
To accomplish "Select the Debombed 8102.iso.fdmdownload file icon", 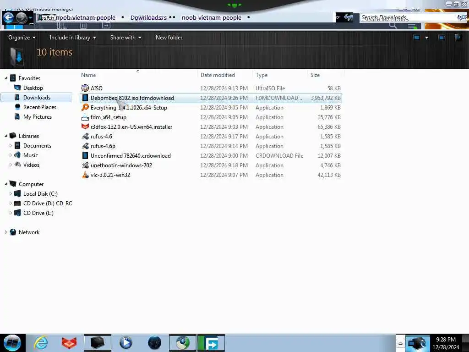I will [x=85, y=98].
